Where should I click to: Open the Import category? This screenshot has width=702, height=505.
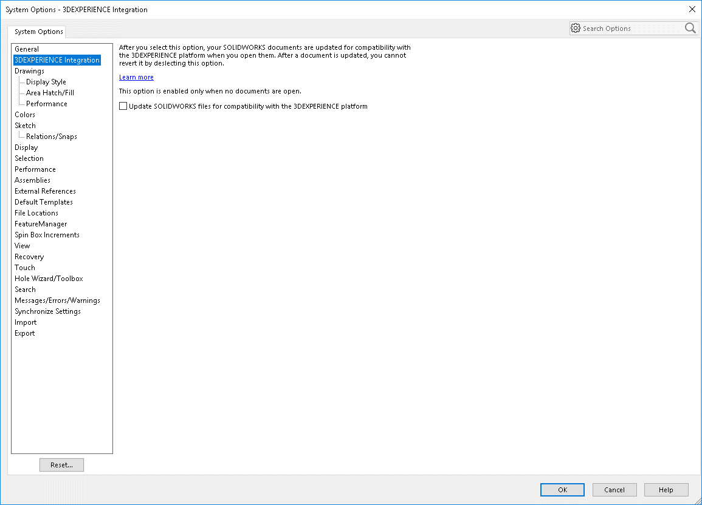26,322
